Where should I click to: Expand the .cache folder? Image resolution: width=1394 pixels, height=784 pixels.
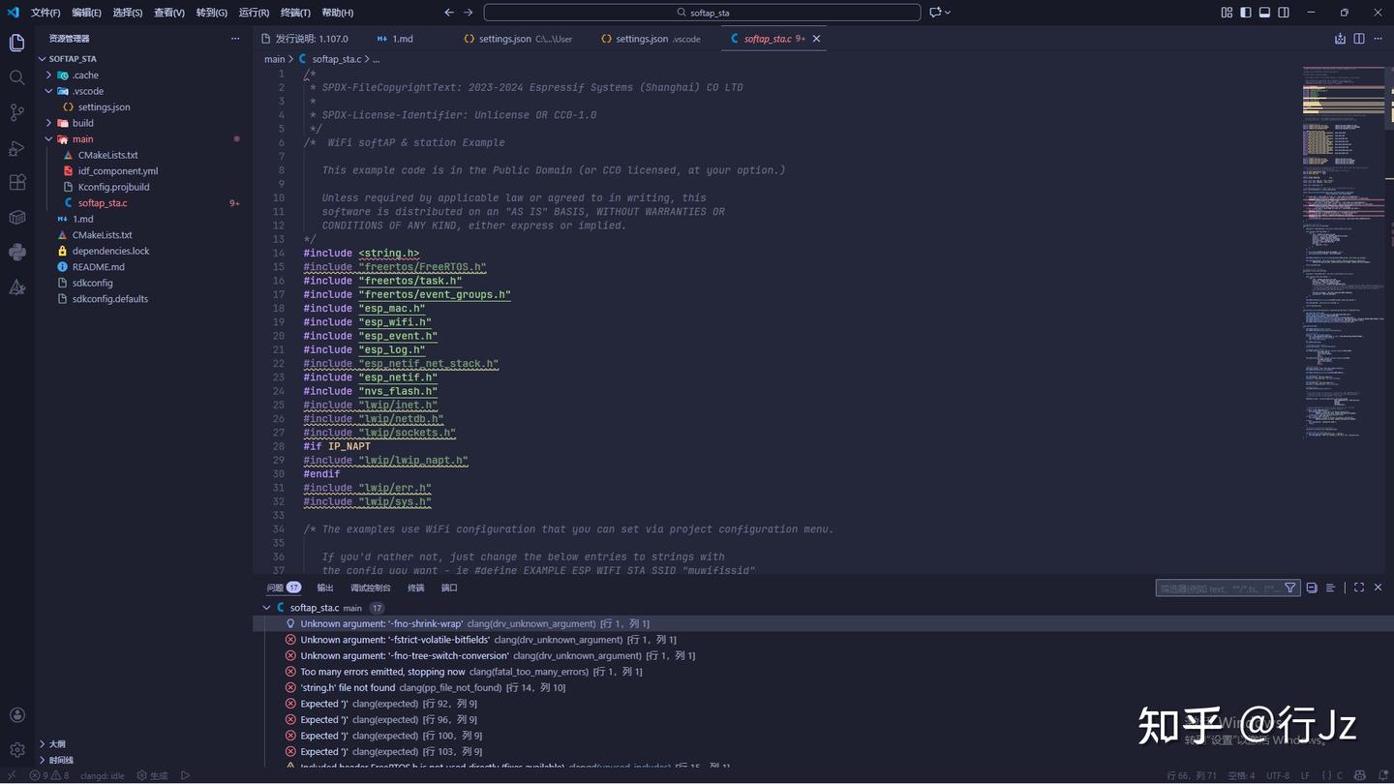click(x=49, y=75)
